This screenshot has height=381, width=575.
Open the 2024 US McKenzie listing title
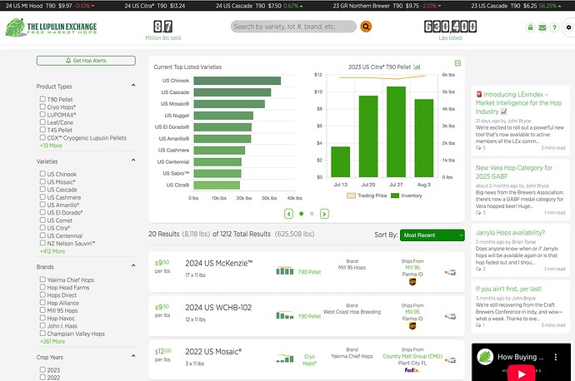coord(219,263)
